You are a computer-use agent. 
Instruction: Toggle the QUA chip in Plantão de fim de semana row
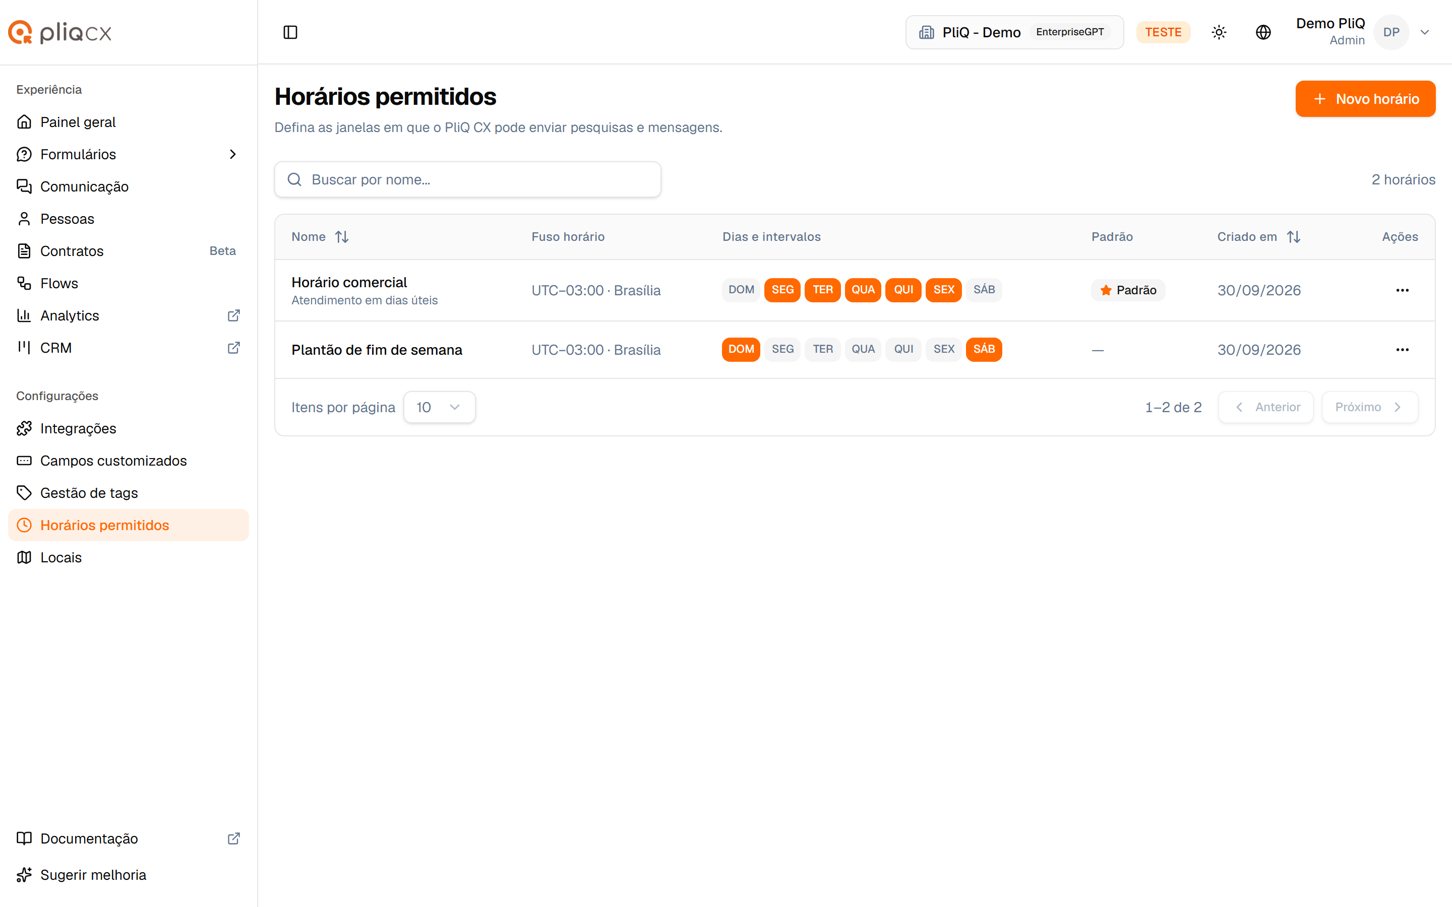point(863,349)
